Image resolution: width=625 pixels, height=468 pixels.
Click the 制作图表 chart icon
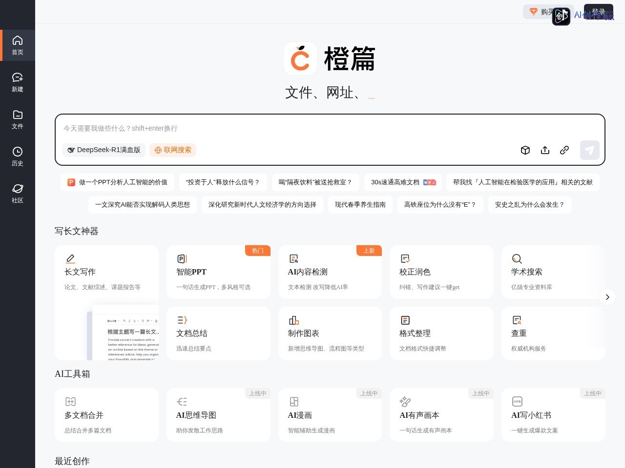pos(293,320)
